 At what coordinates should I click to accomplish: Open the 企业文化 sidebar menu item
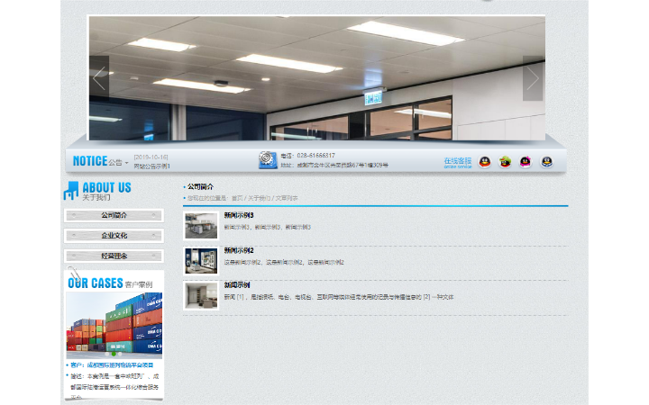[114, 236]
